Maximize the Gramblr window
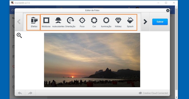Image resolution: width=189 pixels, height=99 pixels. coord(166,3)
